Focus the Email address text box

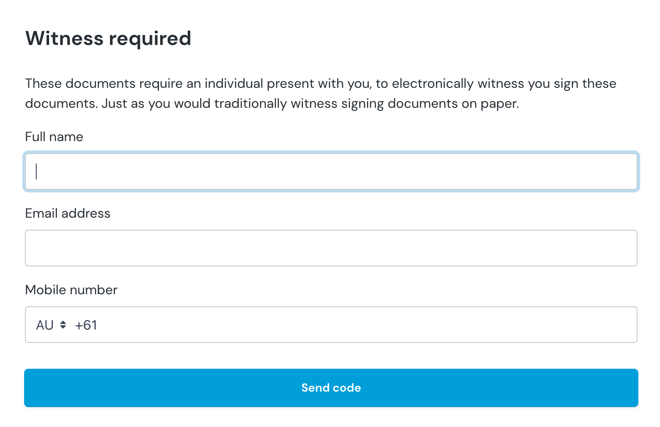[x=331, y=248]
